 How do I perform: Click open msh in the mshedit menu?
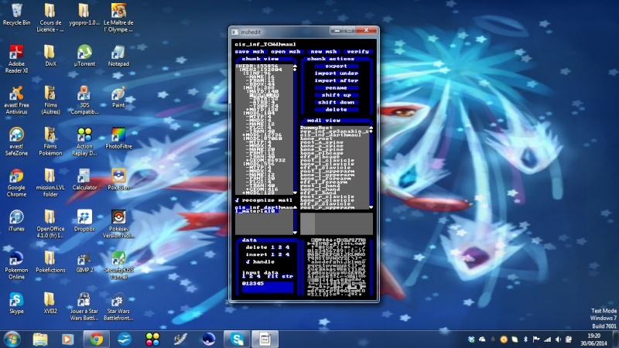286,51
